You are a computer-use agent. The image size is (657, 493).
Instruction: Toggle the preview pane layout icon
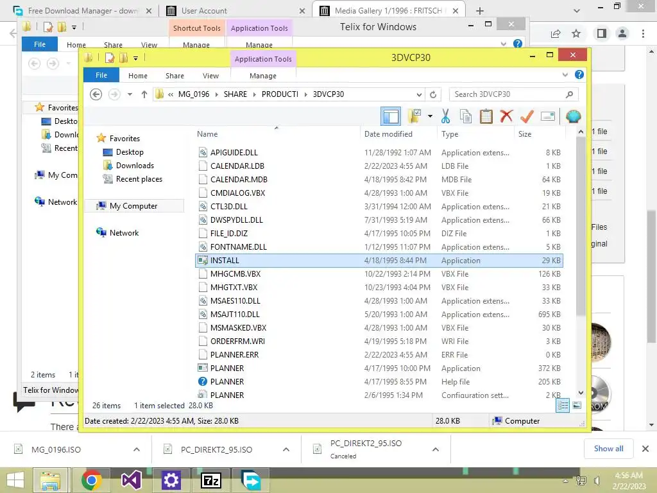(391, 116)
